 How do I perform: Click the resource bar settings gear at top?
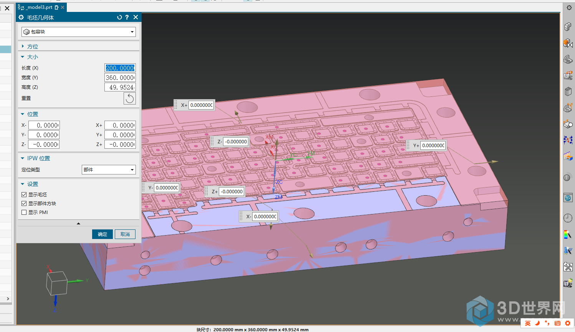pyautogui.click(x=569, y=8)
